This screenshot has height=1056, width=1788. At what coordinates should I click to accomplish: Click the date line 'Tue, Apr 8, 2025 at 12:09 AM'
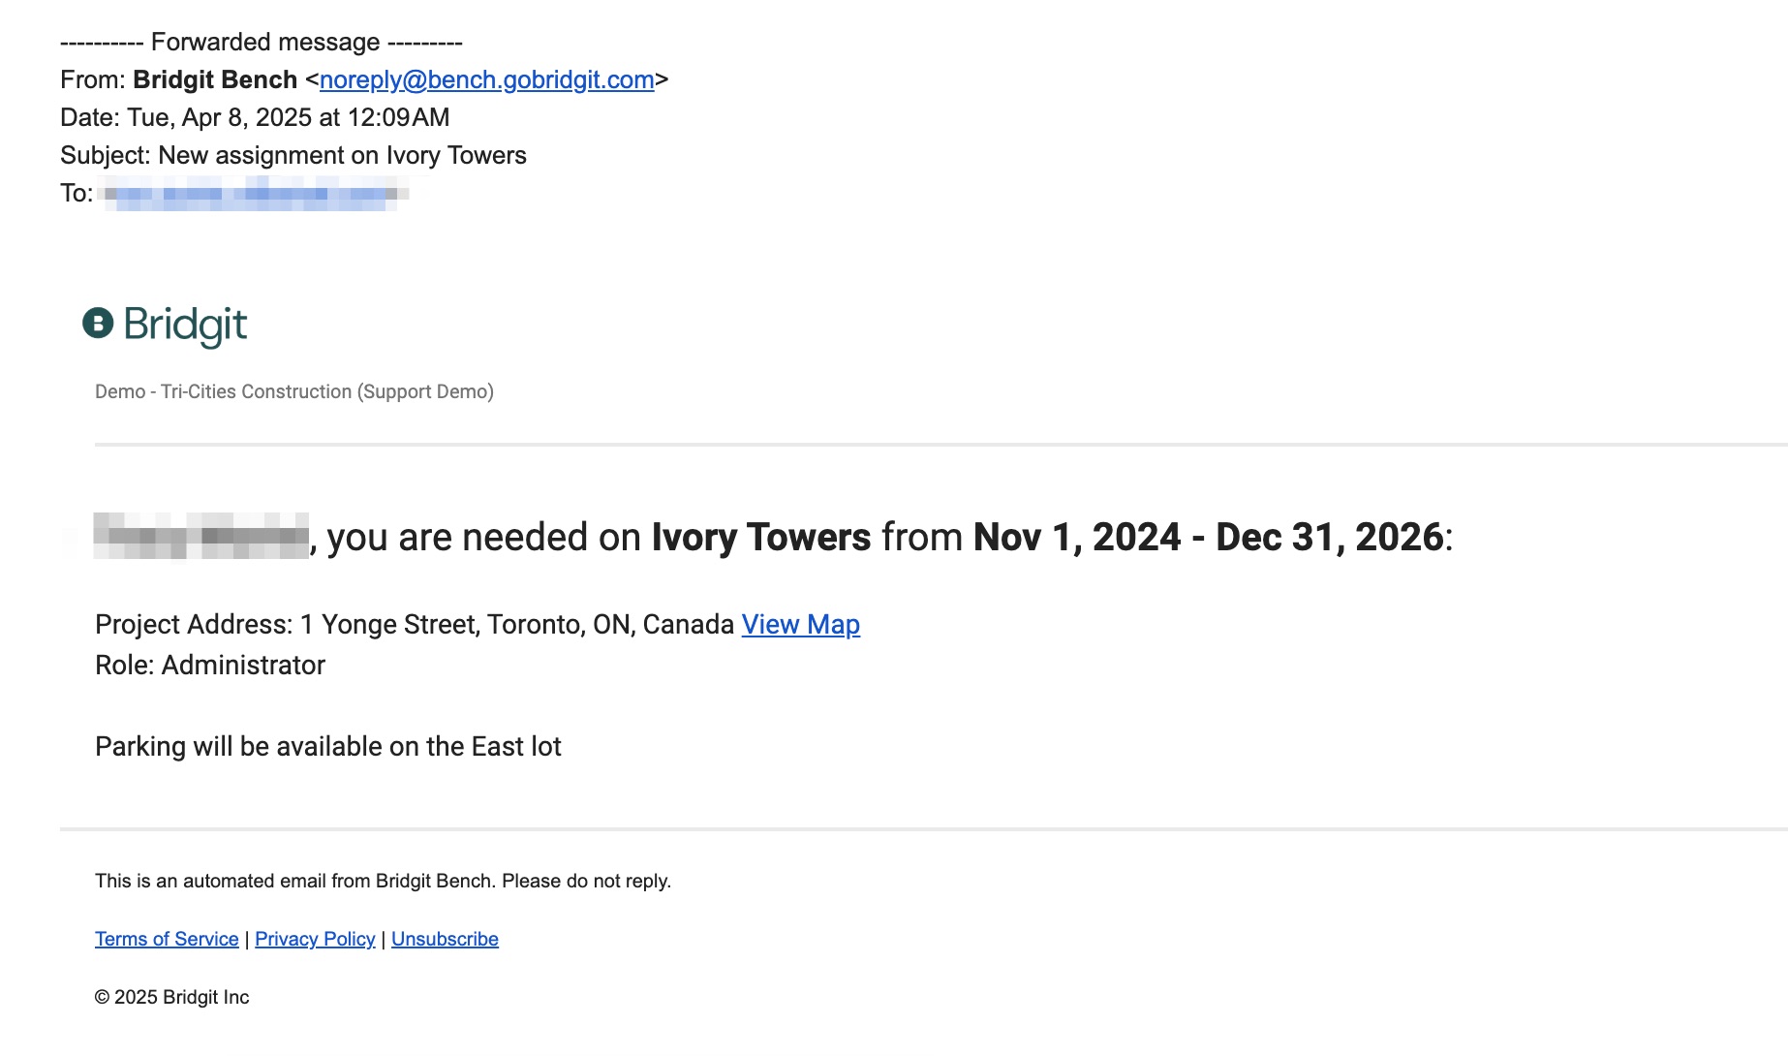pyautogui.click(x=289, y=117)
